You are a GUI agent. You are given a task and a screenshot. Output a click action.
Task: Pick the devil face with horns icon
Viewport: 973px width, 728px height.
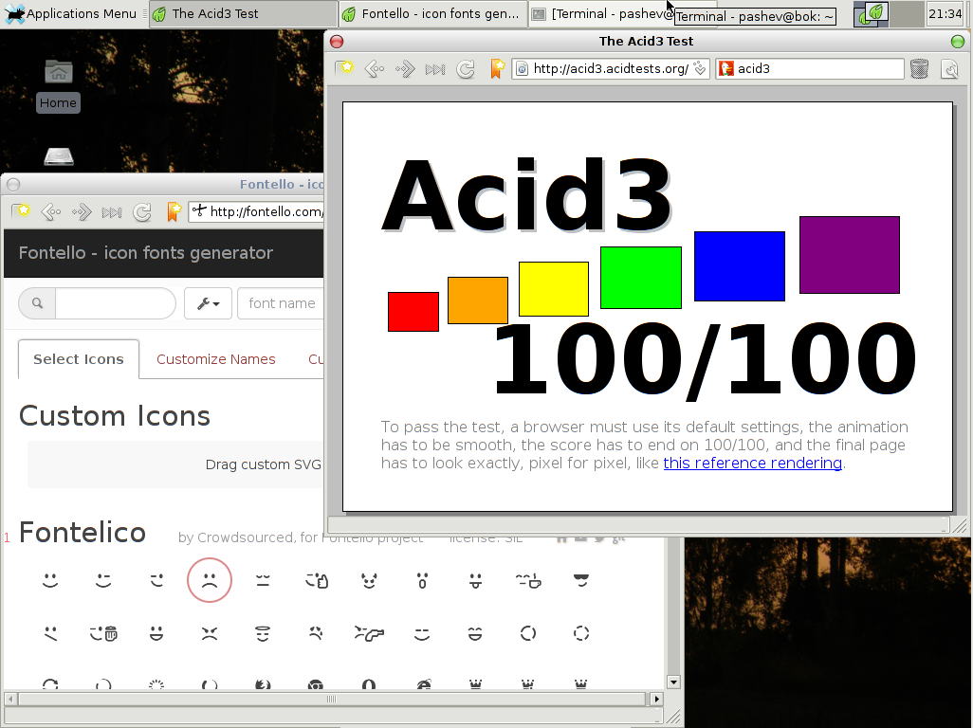[x=369, y=580]
